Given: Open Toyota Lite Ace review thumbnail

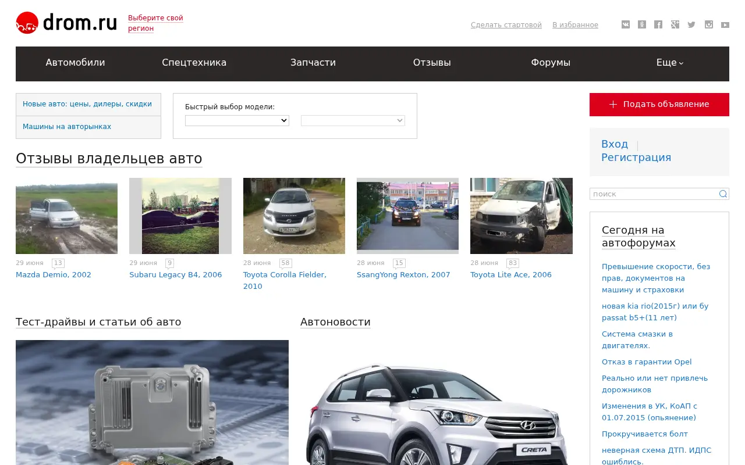Looking at the screenshot, I should point(521,216).
